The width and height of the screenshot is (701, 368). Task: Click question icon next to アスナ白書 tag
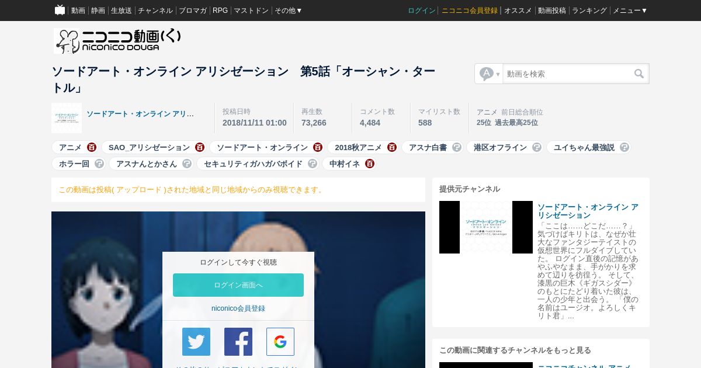457,147
